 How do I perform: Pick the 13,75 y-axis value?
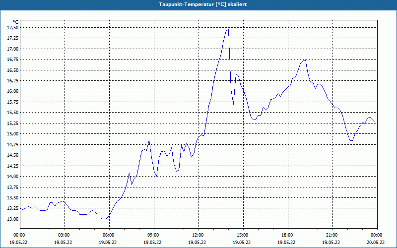(13, 187)
